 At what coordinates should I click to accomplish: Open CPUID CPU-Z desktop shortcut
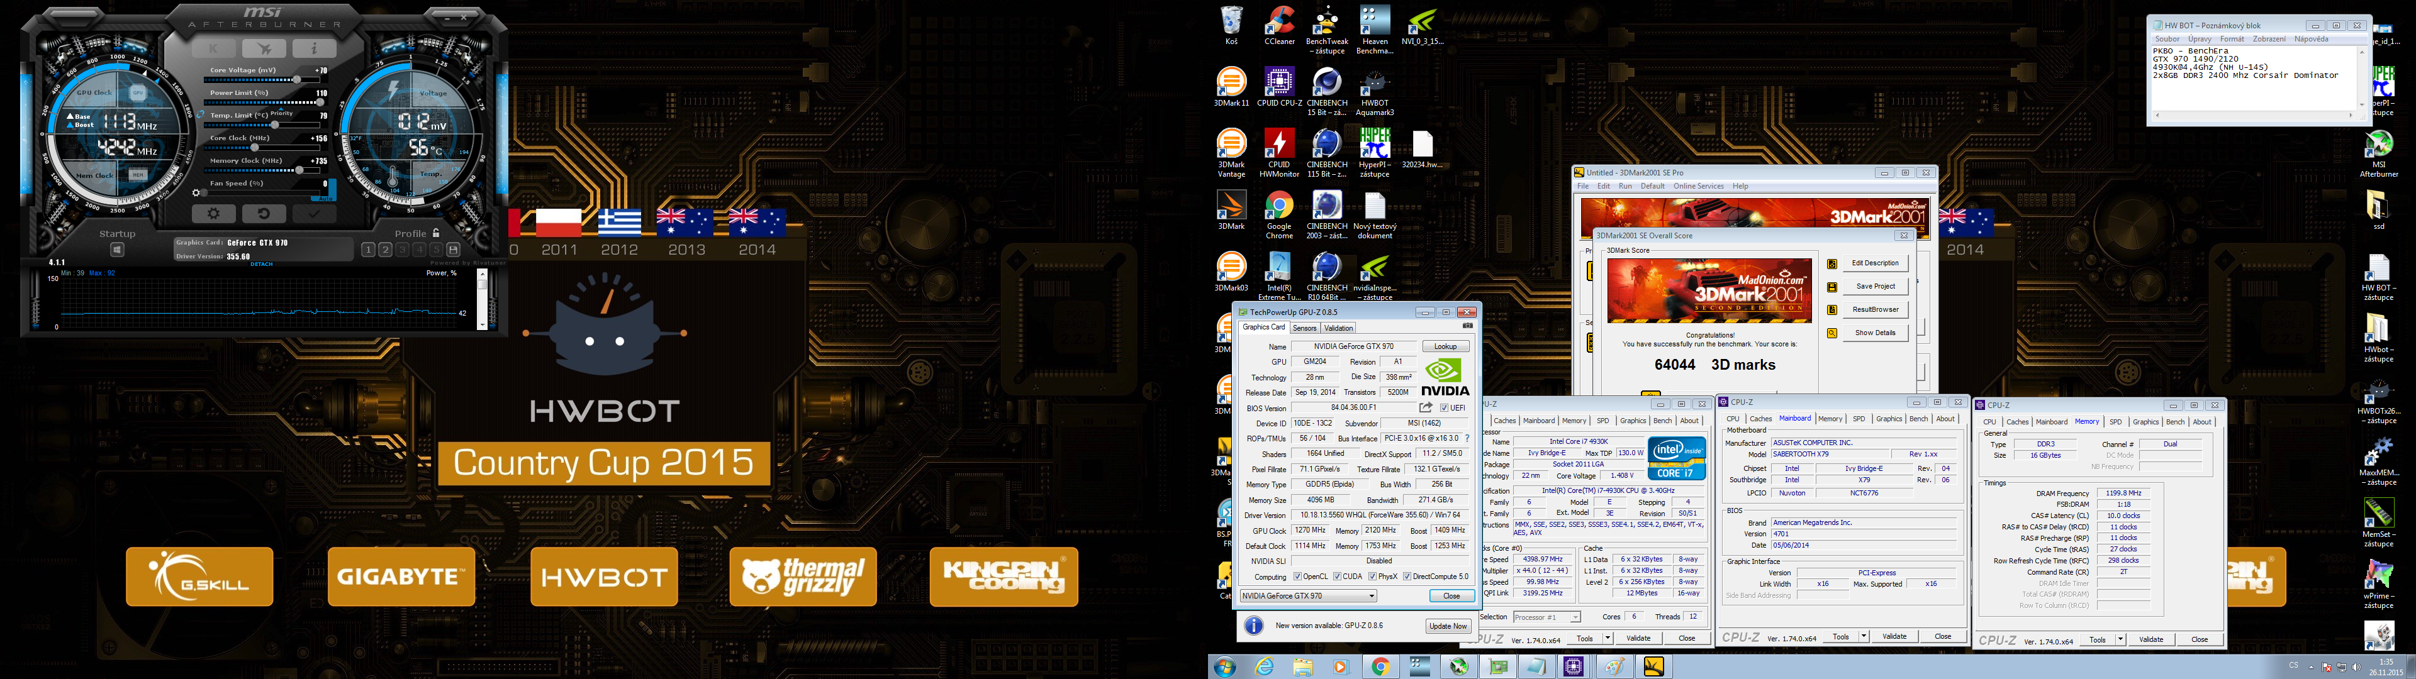1279,87
